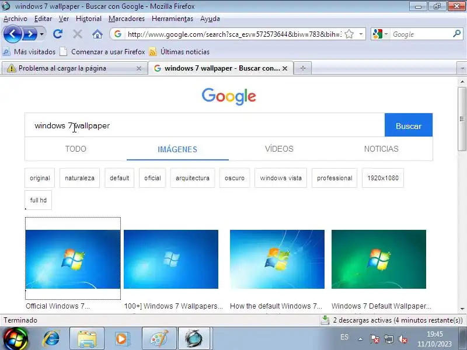467x350 pixels.
Task: Switch to Paint on the taskbar
Action: 159,339
